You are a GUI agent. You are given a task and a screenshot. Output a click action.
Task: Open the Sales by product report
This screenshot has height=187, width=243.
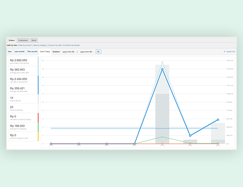(x=25, y=45)
